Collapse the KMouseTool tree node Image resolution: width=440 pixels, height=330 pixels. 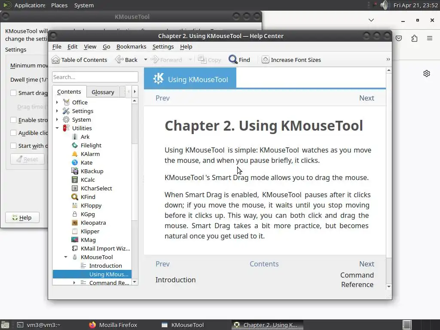66,257
